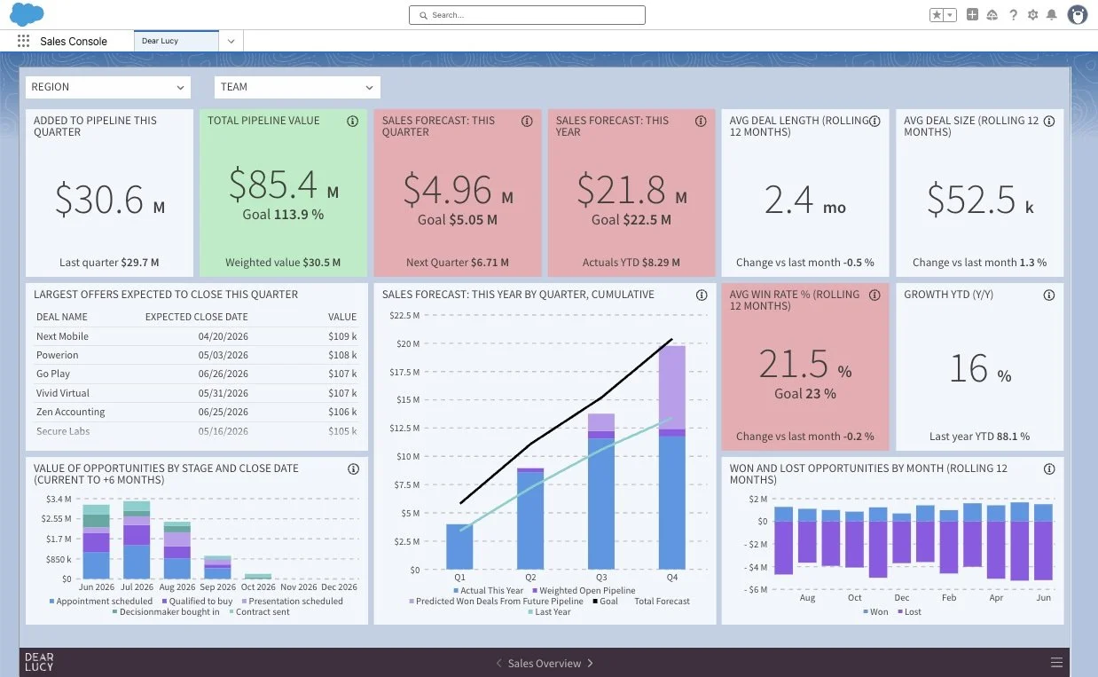Click the user avatar profile icon
The image size is (1098, 677).
click(x=1078, y=15)
